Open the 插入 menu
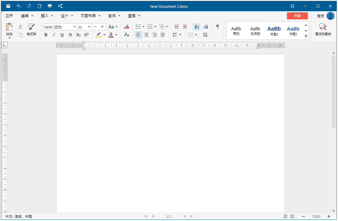The width and height of the screenshot is (338, 221). [x=47, y=16]
